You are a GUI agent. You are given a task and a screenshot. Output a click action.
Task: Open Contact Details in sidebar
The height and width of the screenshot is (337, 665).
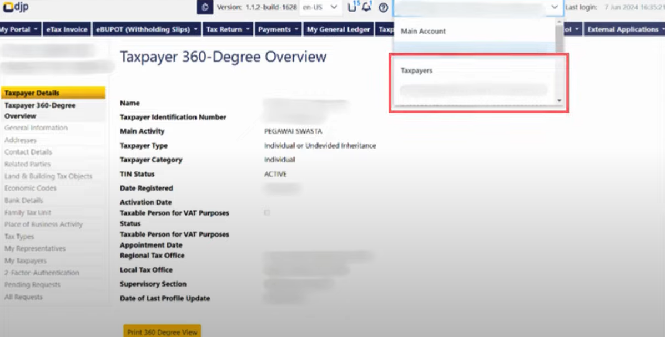coord(28,151)
